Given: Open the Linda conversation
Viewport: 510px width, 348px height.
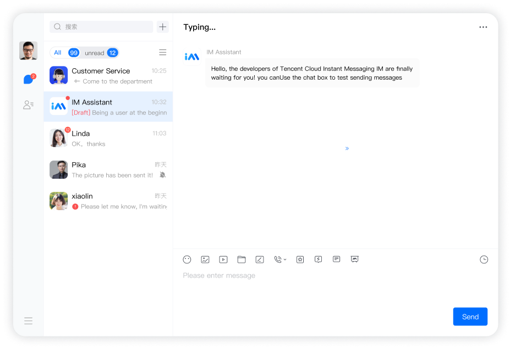Looking at the screenshot, I should 108,139.
